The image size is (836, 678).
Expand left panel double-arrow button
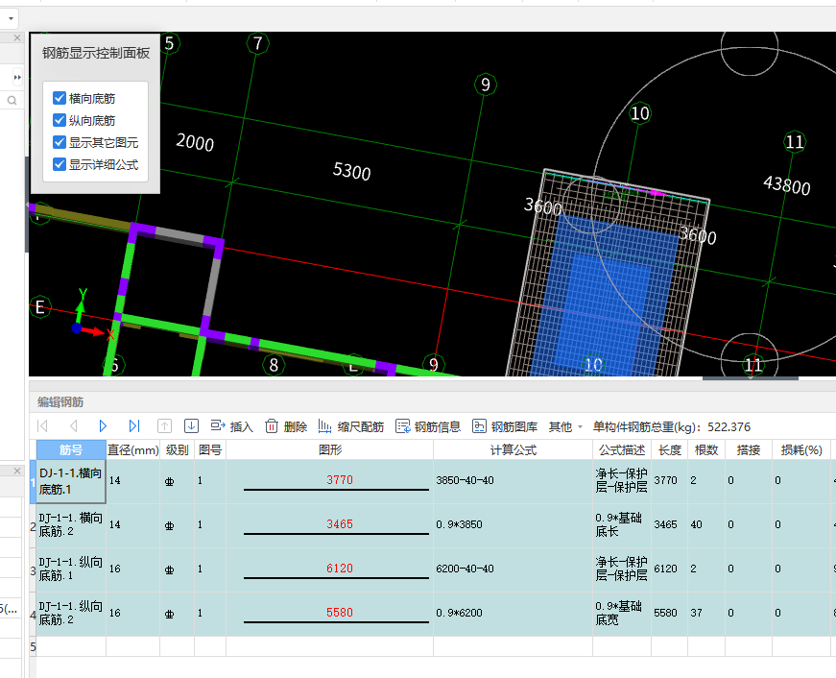(x=17, y=78)
